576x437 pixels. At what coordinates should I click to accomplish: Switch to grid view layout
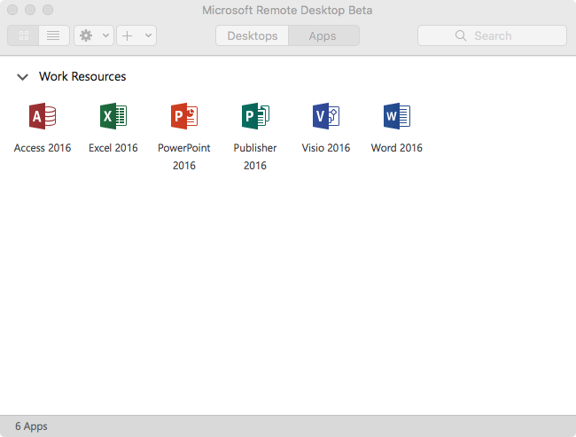(24, 35)
